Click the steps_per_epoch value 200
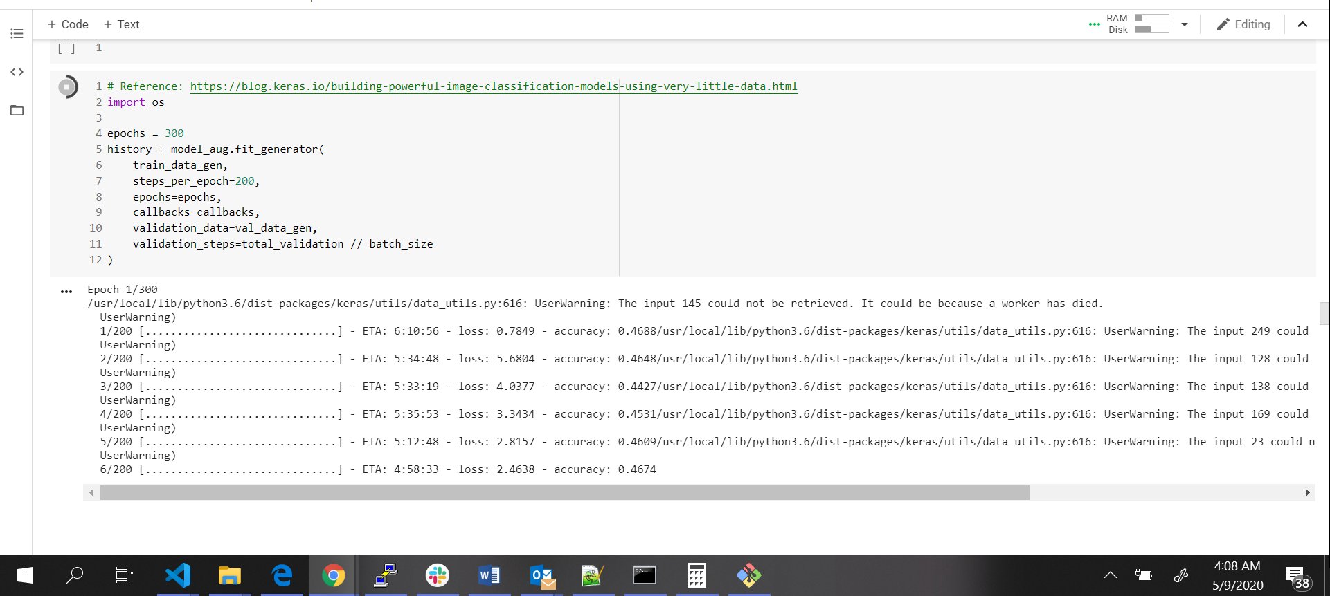This screenshot has height=596, width=1330. coord(244,181)
